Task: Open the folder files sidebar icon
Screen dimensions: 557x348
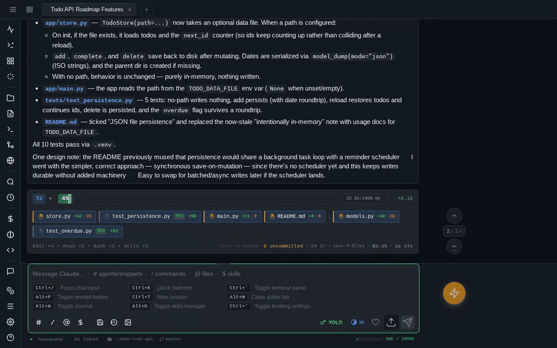Action: [11, 98]
